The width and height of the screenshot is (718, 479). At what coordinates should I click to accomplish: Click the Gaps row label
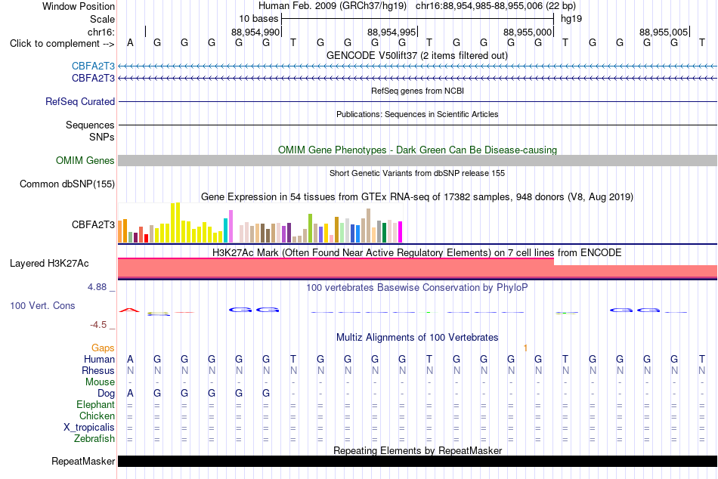pyautogui.click(x=103, y=348)
